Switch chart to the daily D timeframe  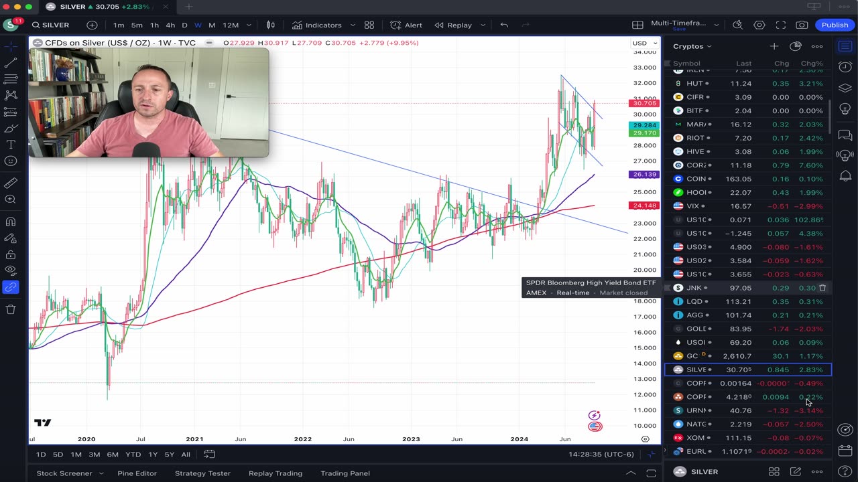click(x=184, y=25)
